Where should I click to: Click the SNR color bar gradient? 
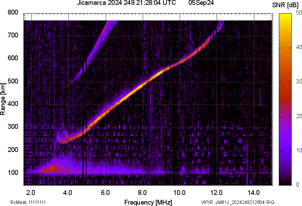[x=285, y=99]
